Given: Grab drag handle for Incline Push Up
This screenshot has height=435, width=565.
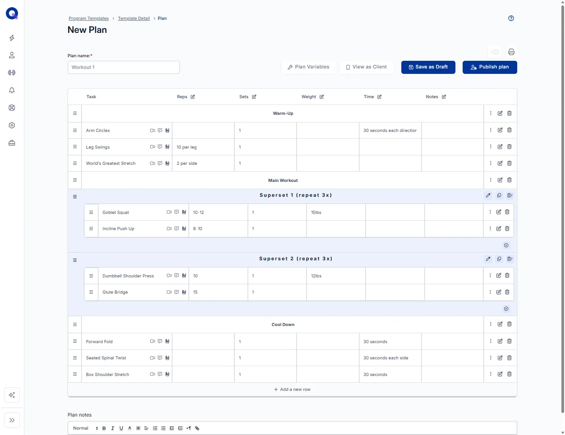Looking at the screenshot, I should (91, 229).
